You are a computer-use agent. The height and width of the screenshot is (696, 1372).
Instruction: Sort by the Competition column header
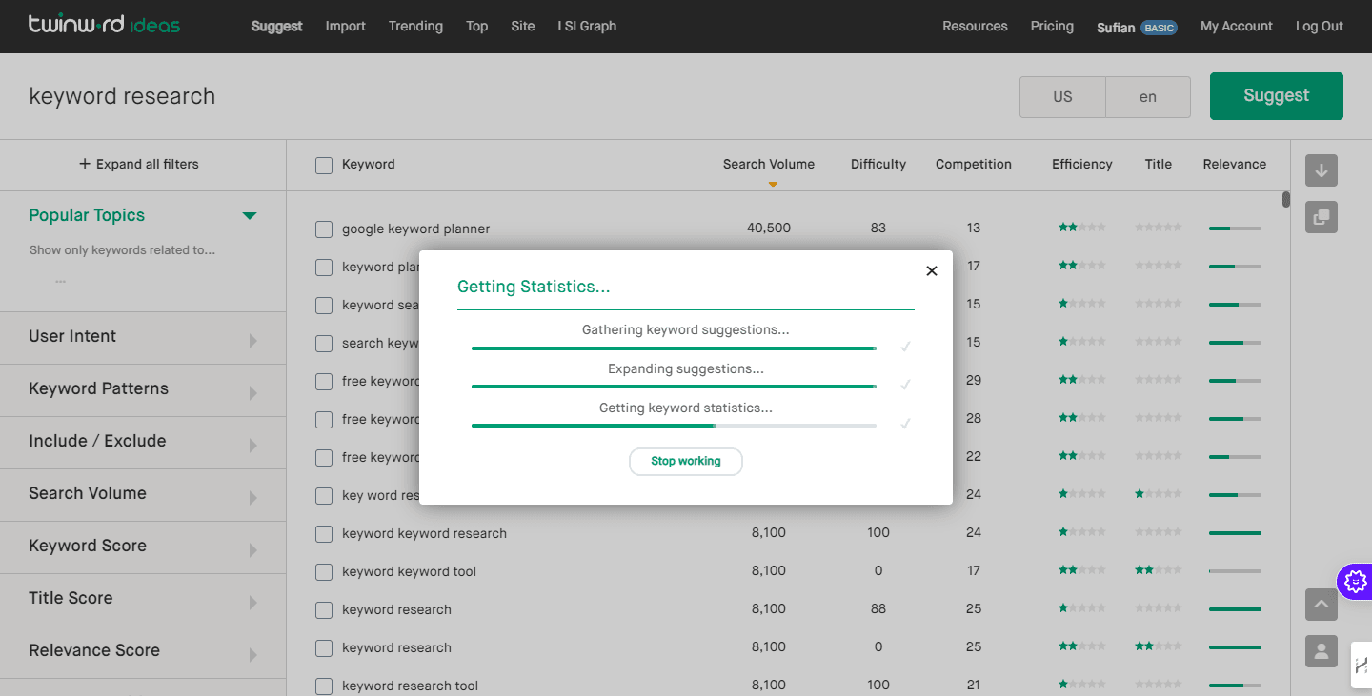[974, 164]
